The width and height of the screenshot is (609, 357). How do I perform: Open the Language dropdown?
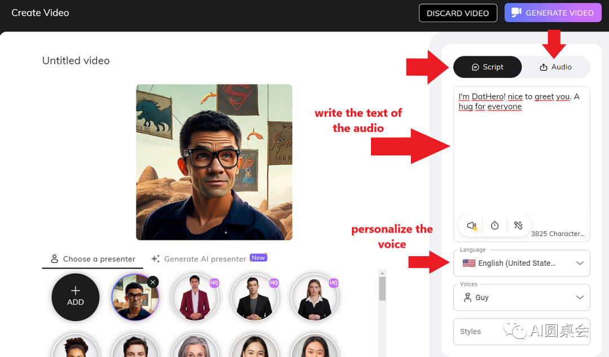522,263
